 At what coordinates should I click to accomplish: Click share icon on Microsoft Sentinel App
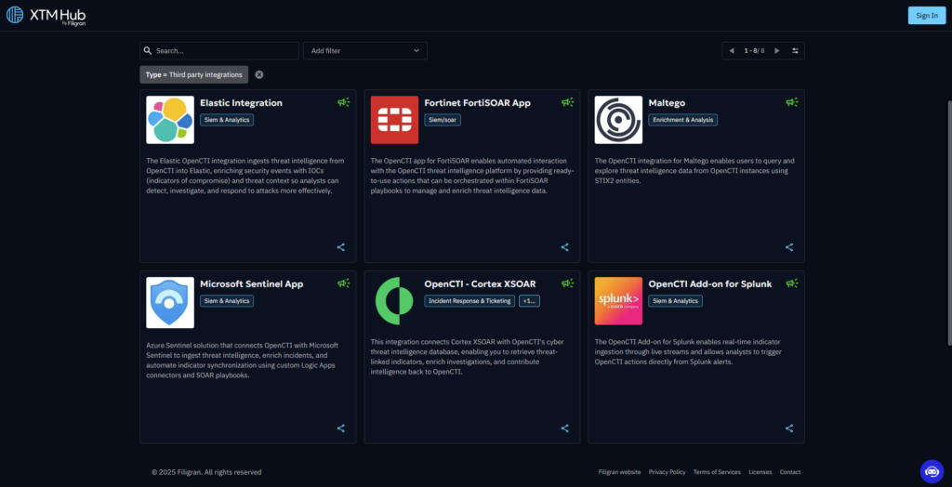point(341,428)
